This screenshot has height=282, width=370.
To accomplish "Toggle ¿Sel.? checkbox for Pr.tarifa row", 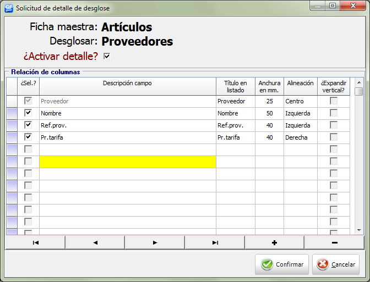I will pos(28,137).
